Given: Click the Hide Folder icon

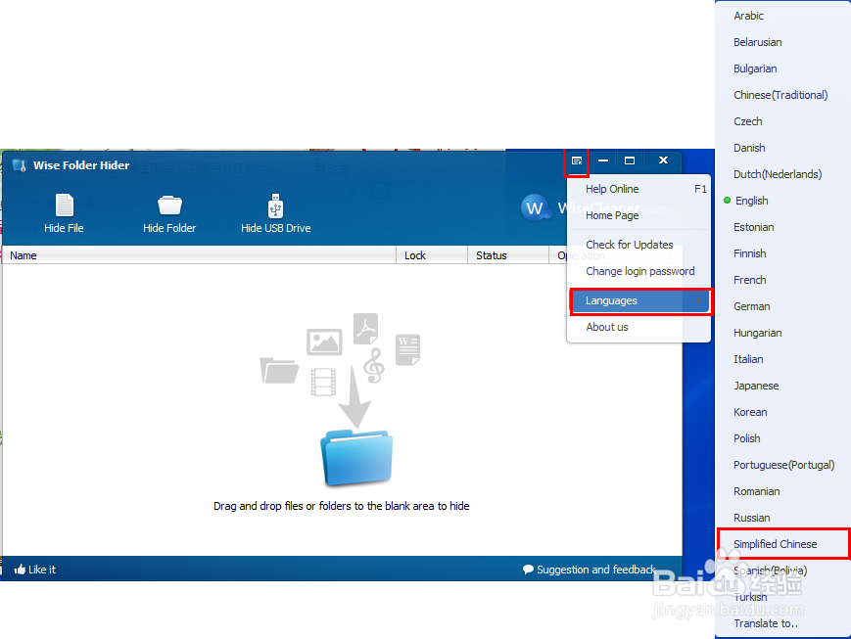Looking at the screenshot, I should point(169,205).
